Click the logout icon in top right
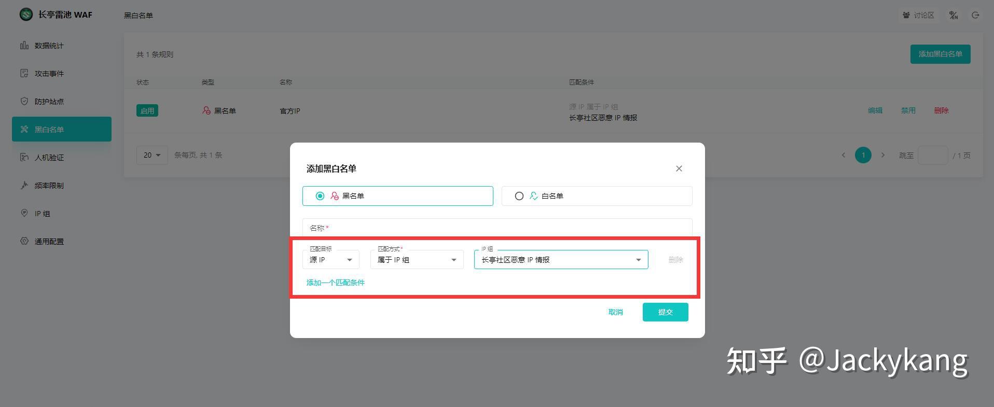 click(975, 16)
